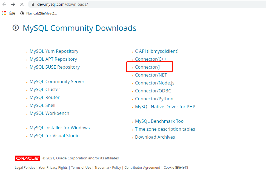Open the apps grid bookmark icon

pyautogui.click(x=4, y=13)
